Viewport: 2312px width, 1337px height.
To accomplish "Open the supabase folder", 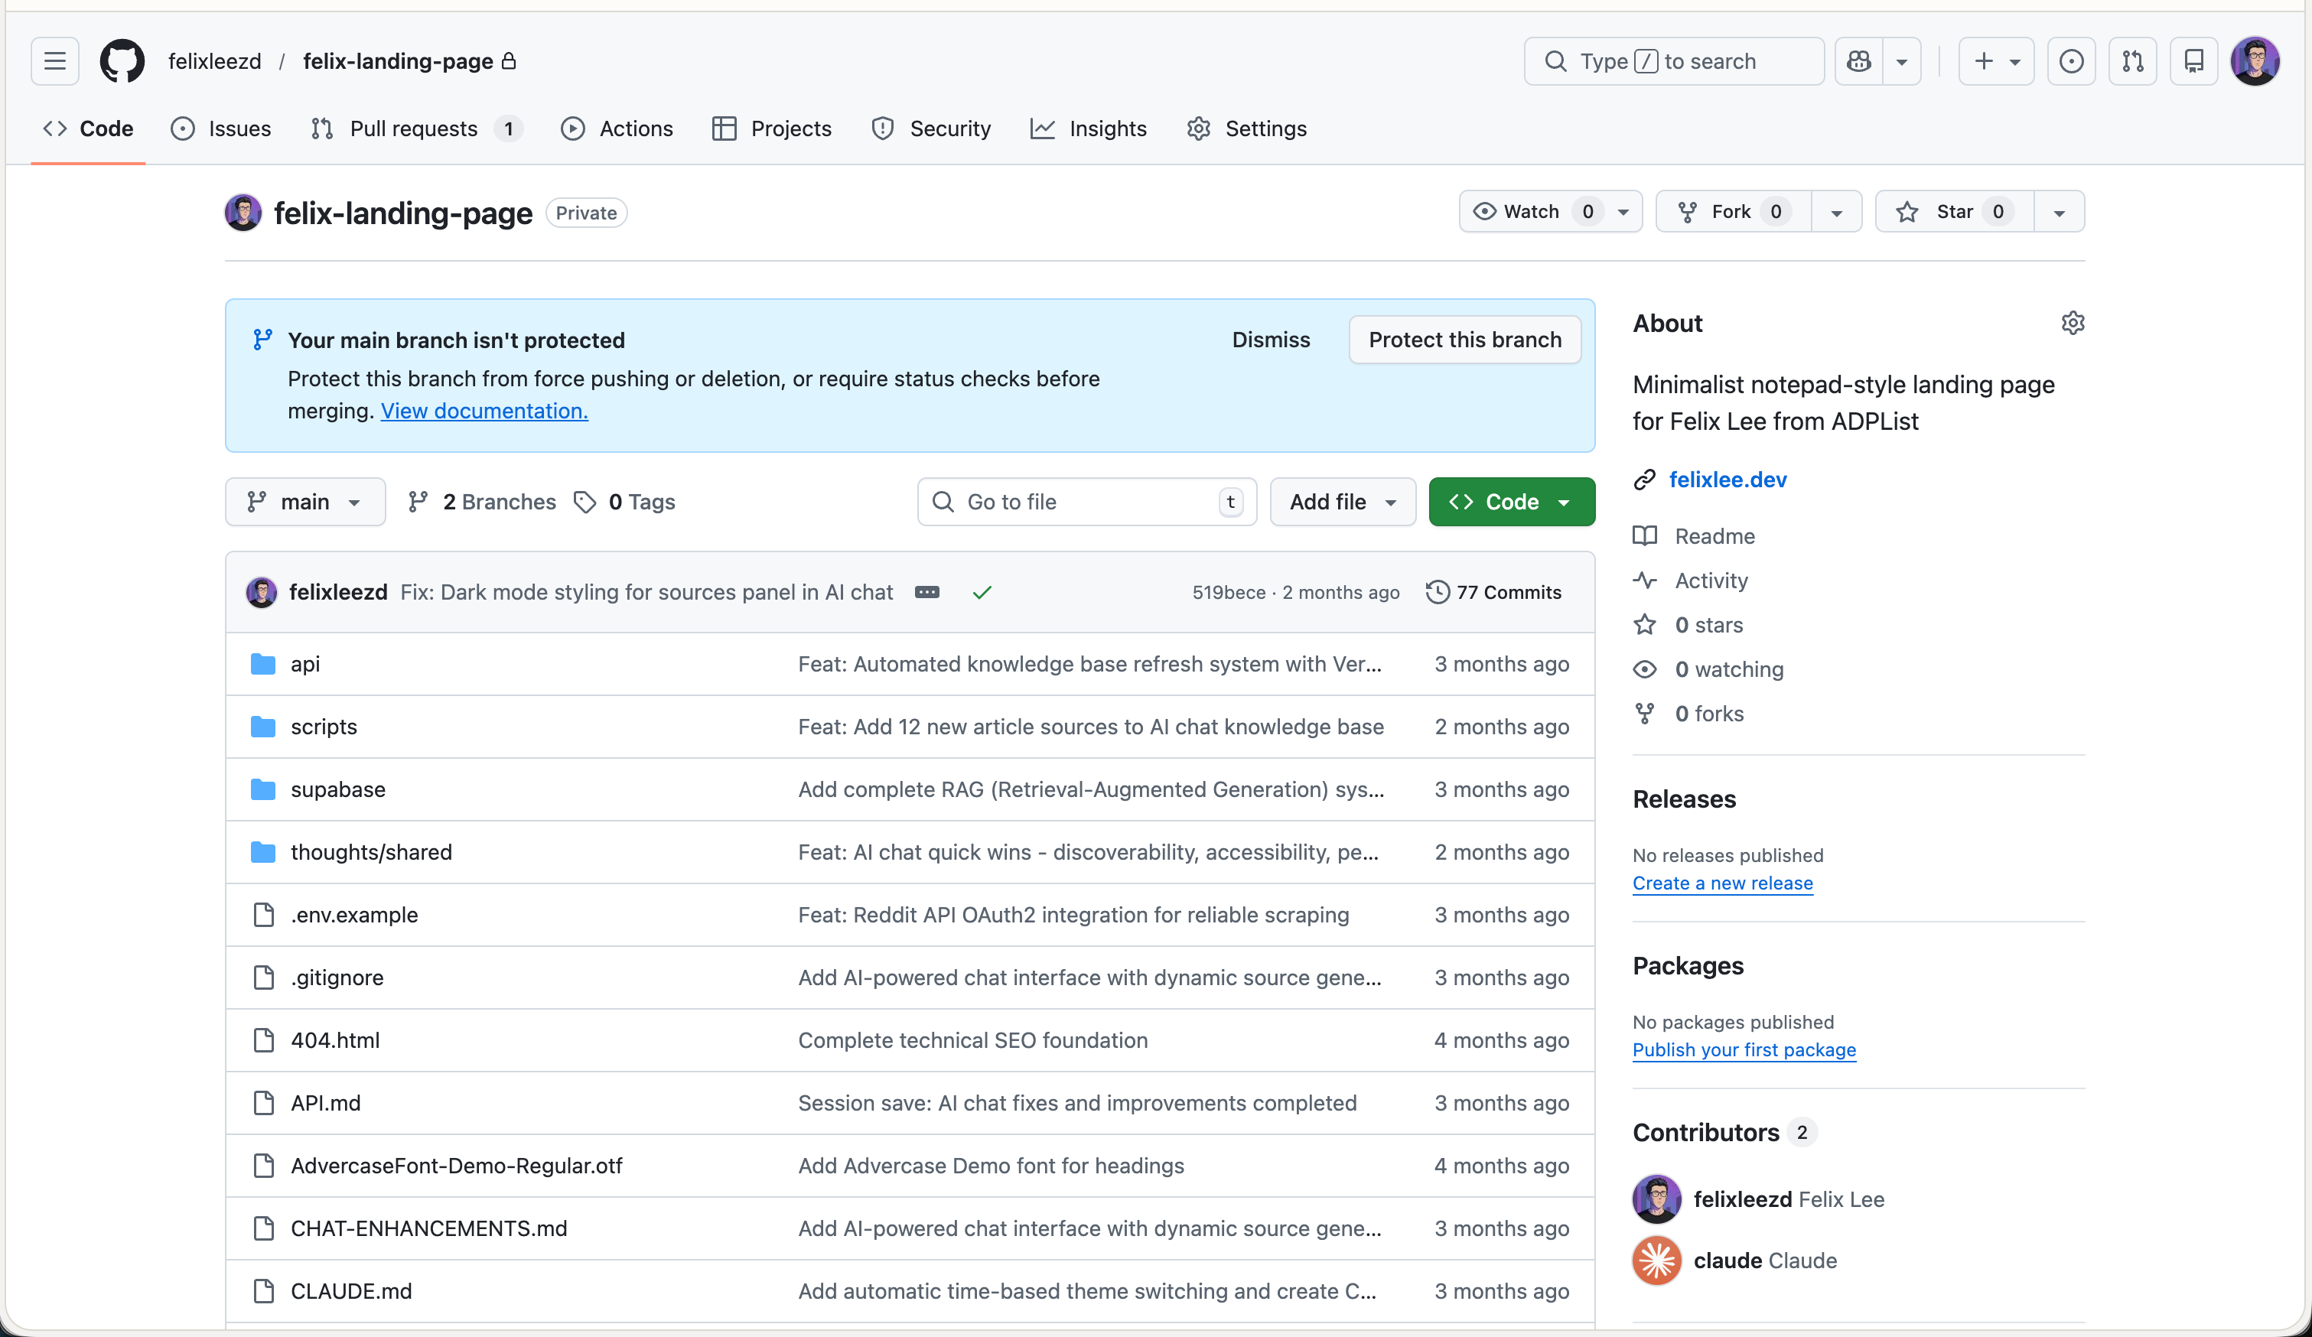I will tap(337, 789).
